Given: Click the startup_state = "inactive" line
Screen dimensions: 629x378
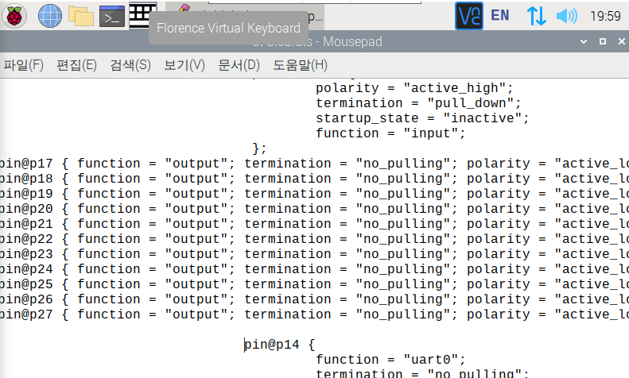Looking at the screenshot, I should (421, 118).
